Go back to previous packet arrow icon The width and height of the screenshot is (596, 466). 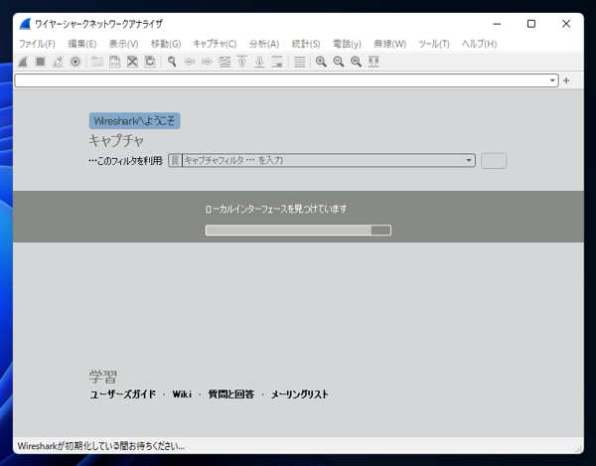coord(190,62)
